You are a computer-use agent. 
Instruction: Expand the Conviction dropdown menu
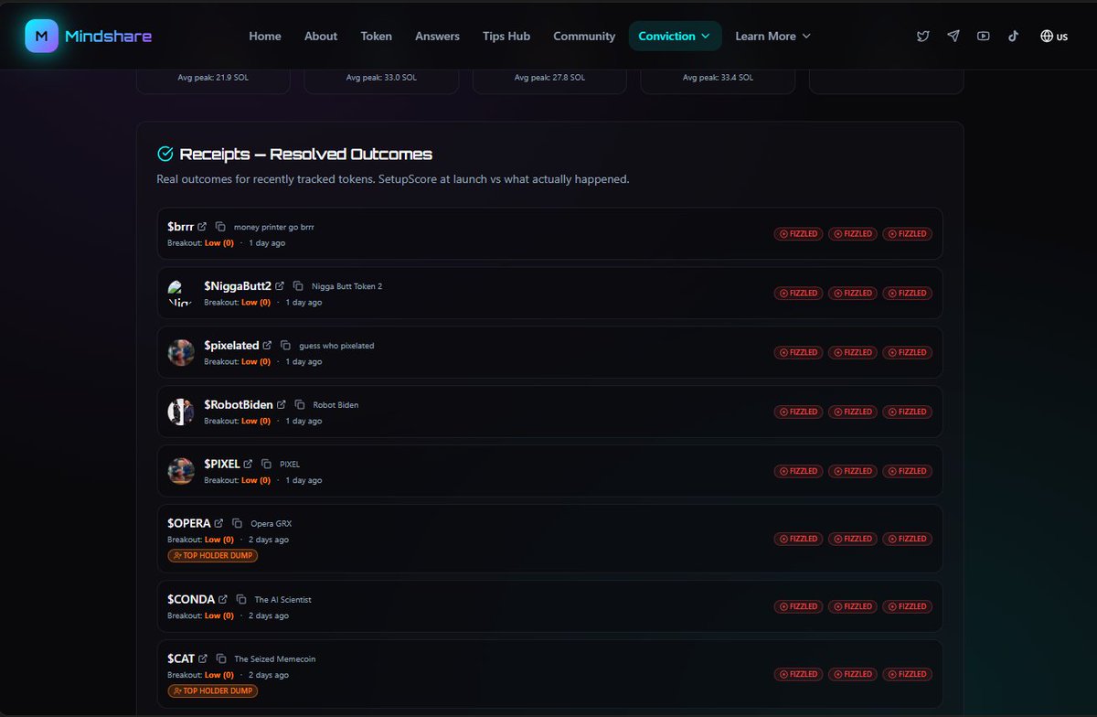click(675, 36)
